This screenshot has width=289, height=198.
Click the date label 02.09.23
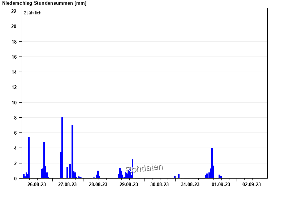(252, 185)
